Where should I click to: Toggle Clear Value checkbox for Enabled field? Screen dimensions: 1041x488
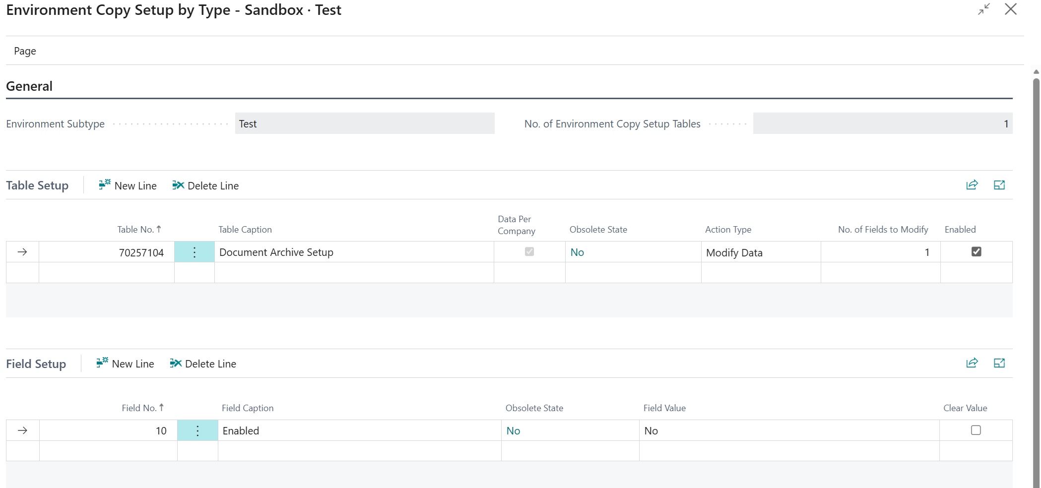[x=976, y=430]
